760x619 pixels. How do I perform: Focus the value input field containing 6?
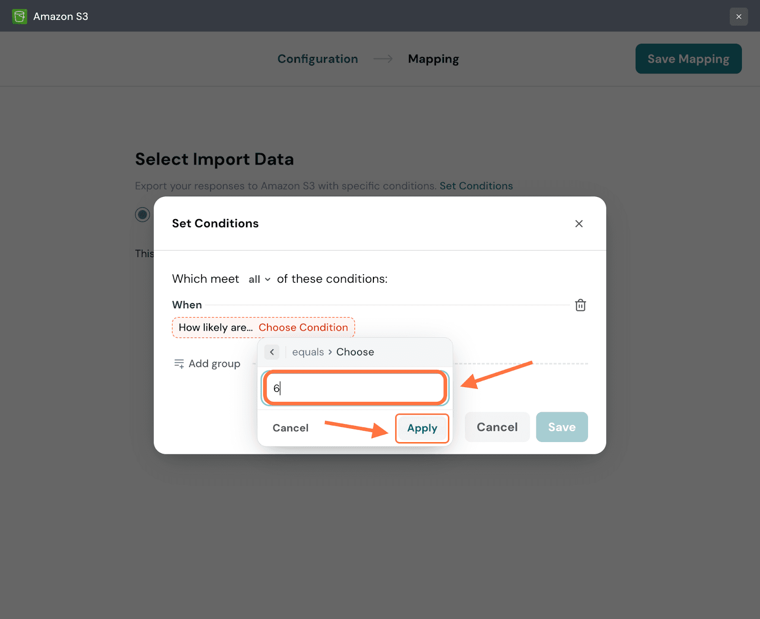pyautogui.click(x=355, y=388)
